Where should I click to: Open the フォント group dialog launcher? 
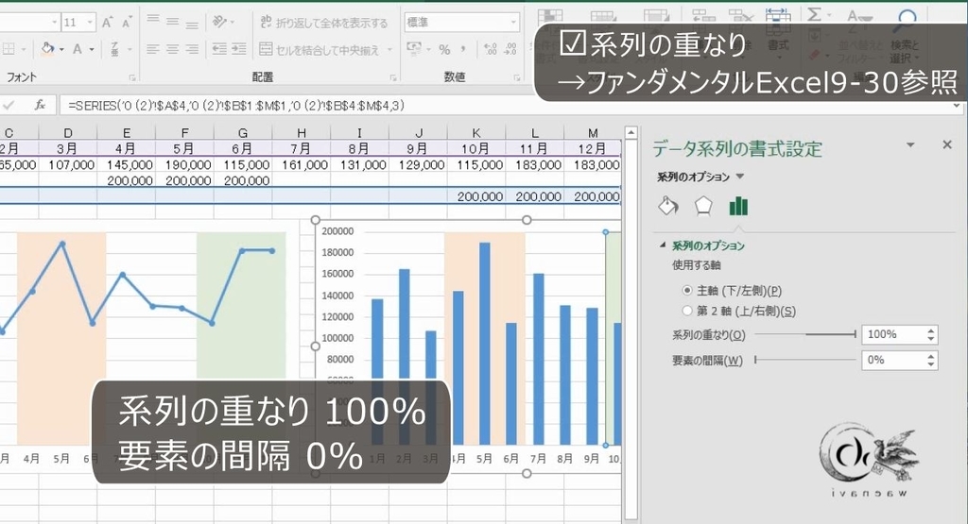click(132, 78)
